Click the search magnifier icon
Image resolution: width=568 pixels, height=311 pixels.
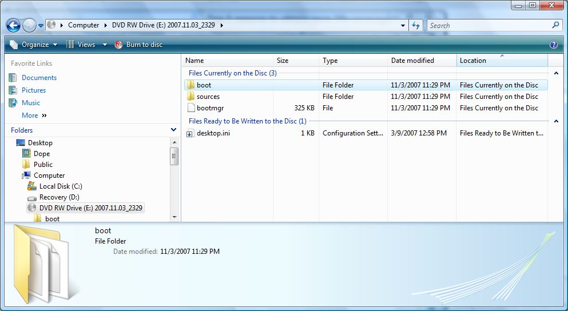[x=555, y=25]
